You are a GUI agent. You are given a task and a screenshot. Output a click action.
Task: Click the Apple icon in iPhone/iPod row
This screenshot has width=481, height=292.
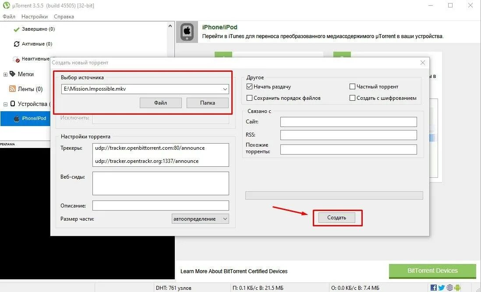click(x=17, y=119)
